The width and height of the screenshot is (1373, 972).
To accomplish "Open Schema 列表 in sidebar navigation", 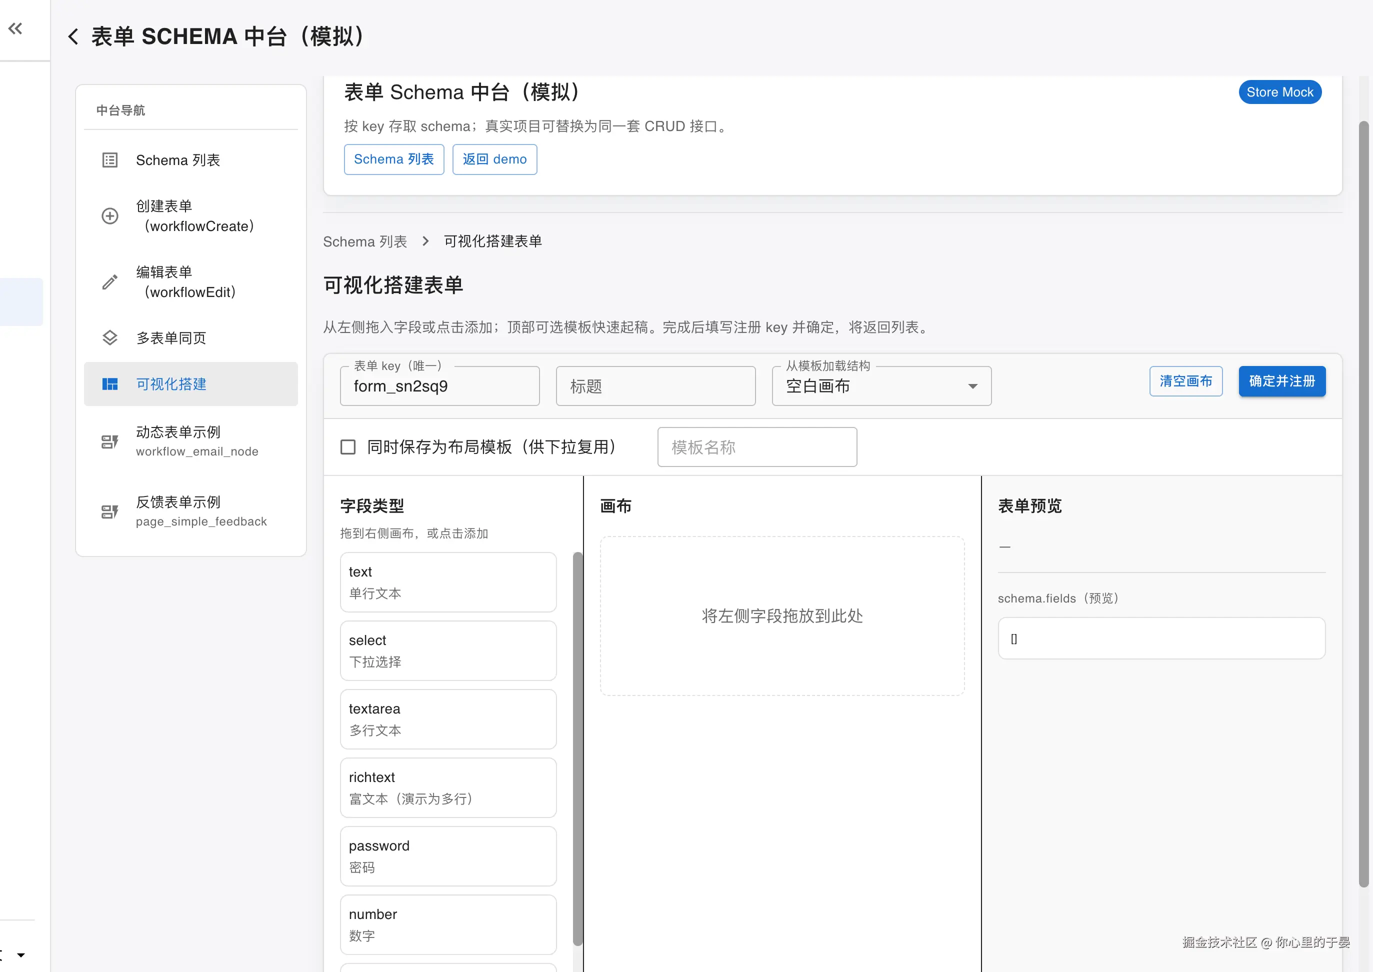I will [x=191, y=160].
